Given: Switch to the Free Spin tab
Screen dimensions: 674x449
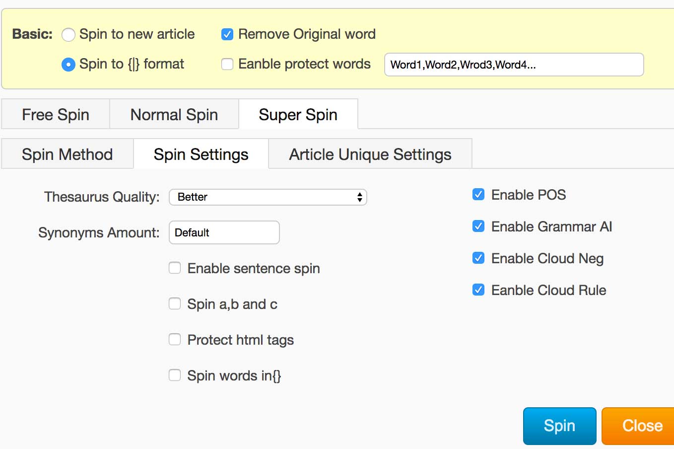Looking at the screenshot, I should (x=56, y=115).
